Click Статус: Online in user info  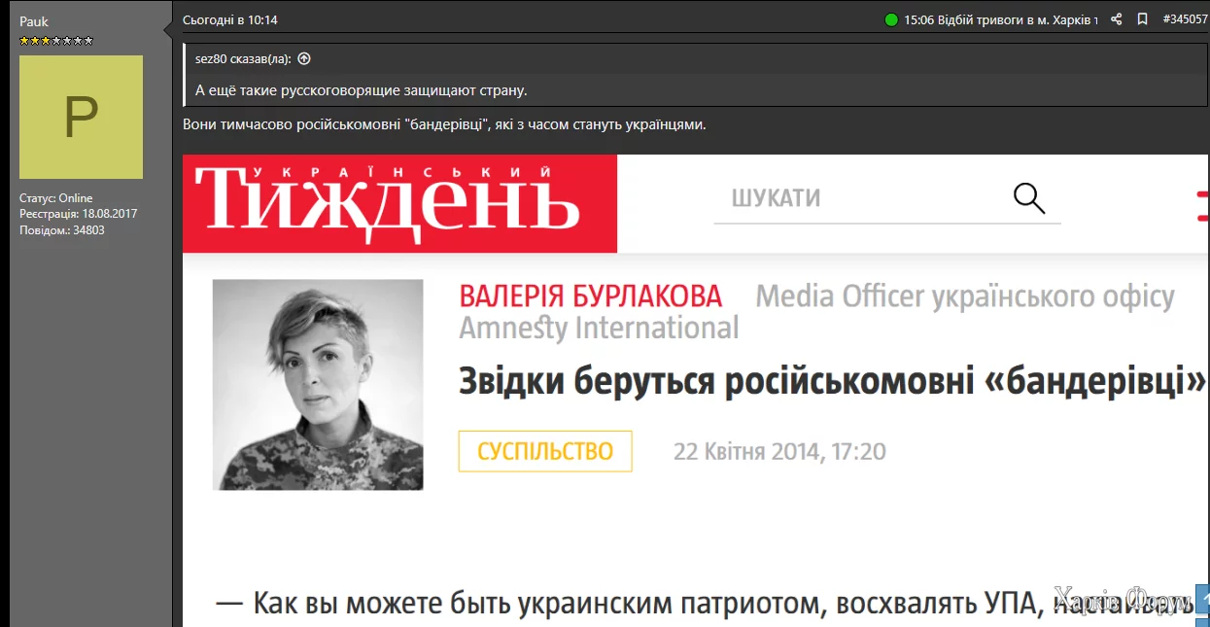click(56, 198)
